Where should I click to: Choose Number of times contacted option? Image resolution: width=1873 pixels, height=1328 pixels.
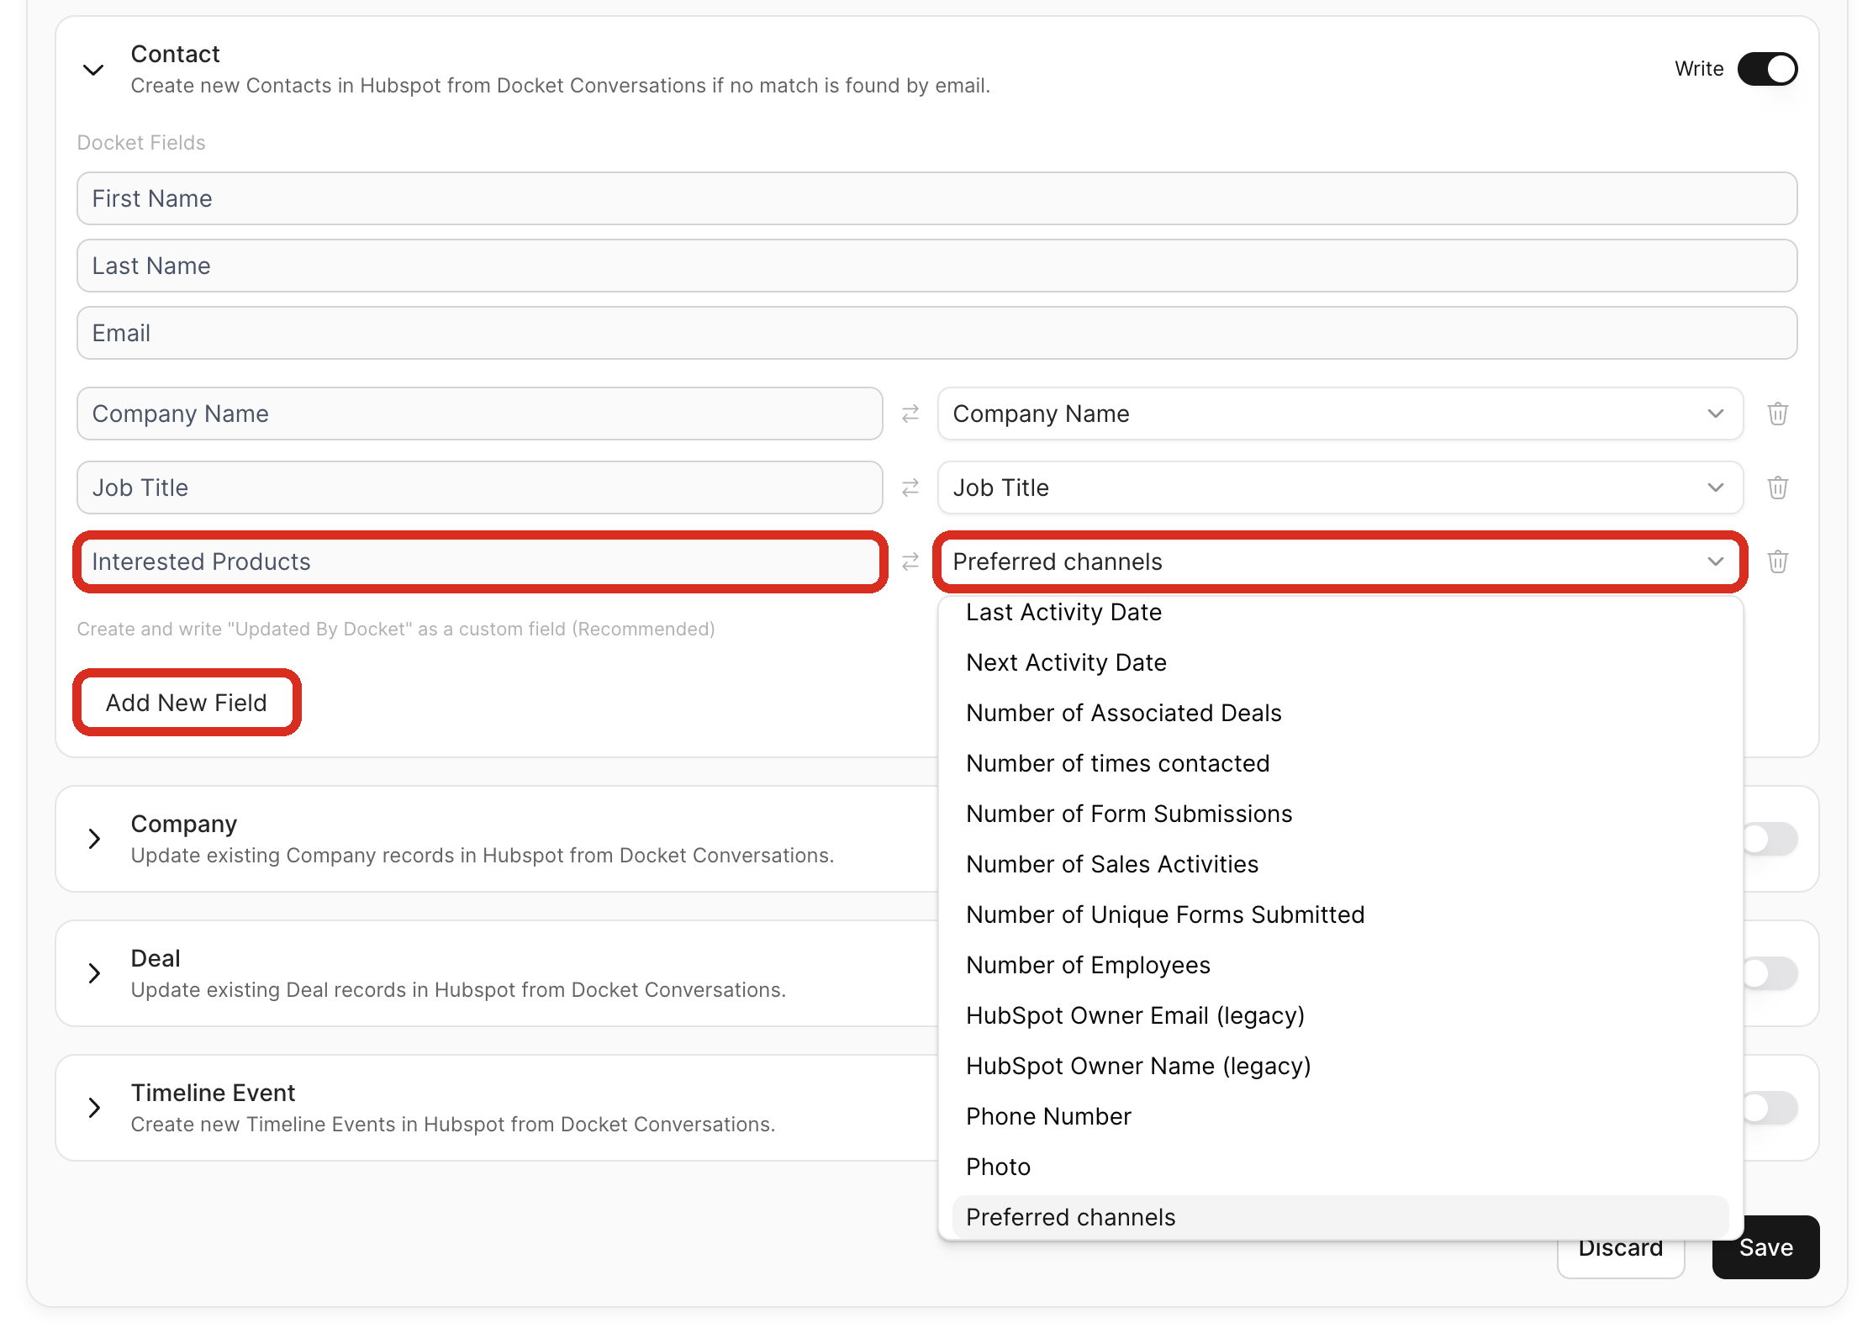click(1340, 763)
